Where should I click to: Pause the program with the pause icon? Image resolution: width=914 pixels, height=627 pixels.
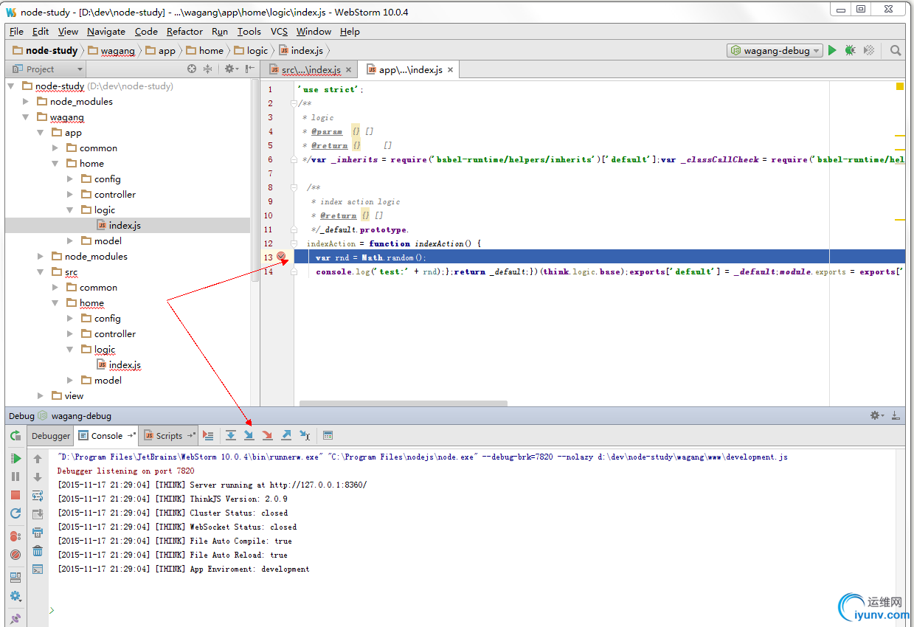[15, 477]
